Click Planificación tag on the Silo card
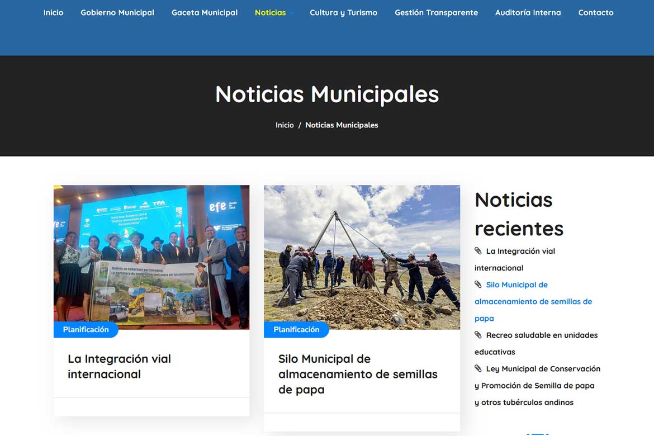This screenshot has width=654, height=436. click(x=296, y=330)
